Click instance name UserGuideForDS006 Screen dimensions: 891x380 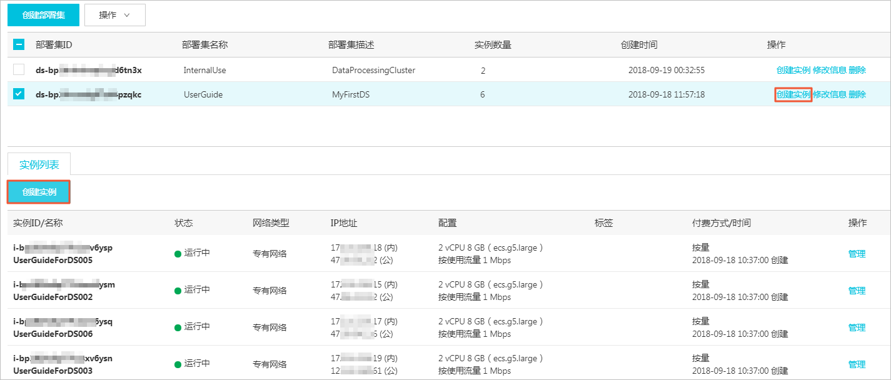[53, 334]
